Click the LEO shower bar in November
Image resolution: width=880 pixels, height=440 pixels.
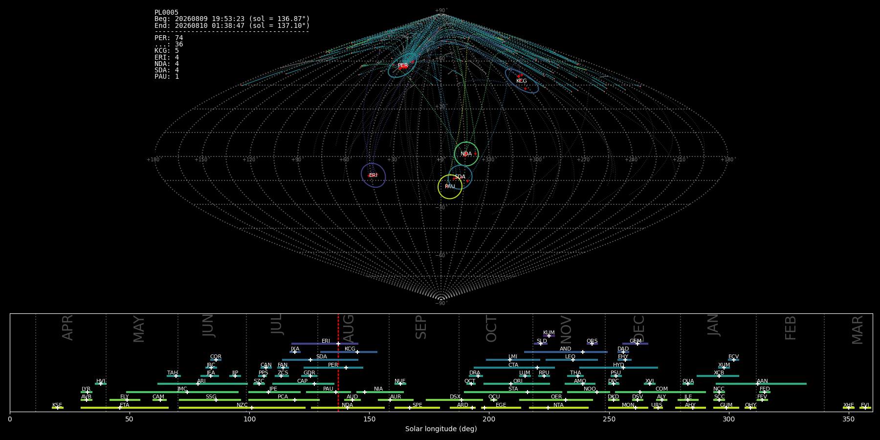click(572, 360)
